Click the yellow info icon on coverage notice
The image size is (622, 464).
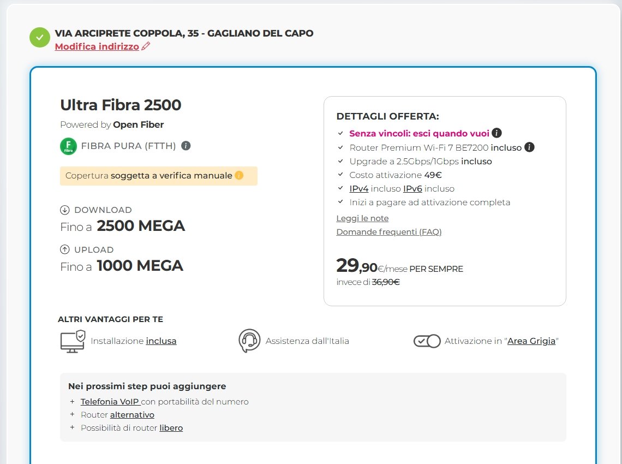point(238,176)
